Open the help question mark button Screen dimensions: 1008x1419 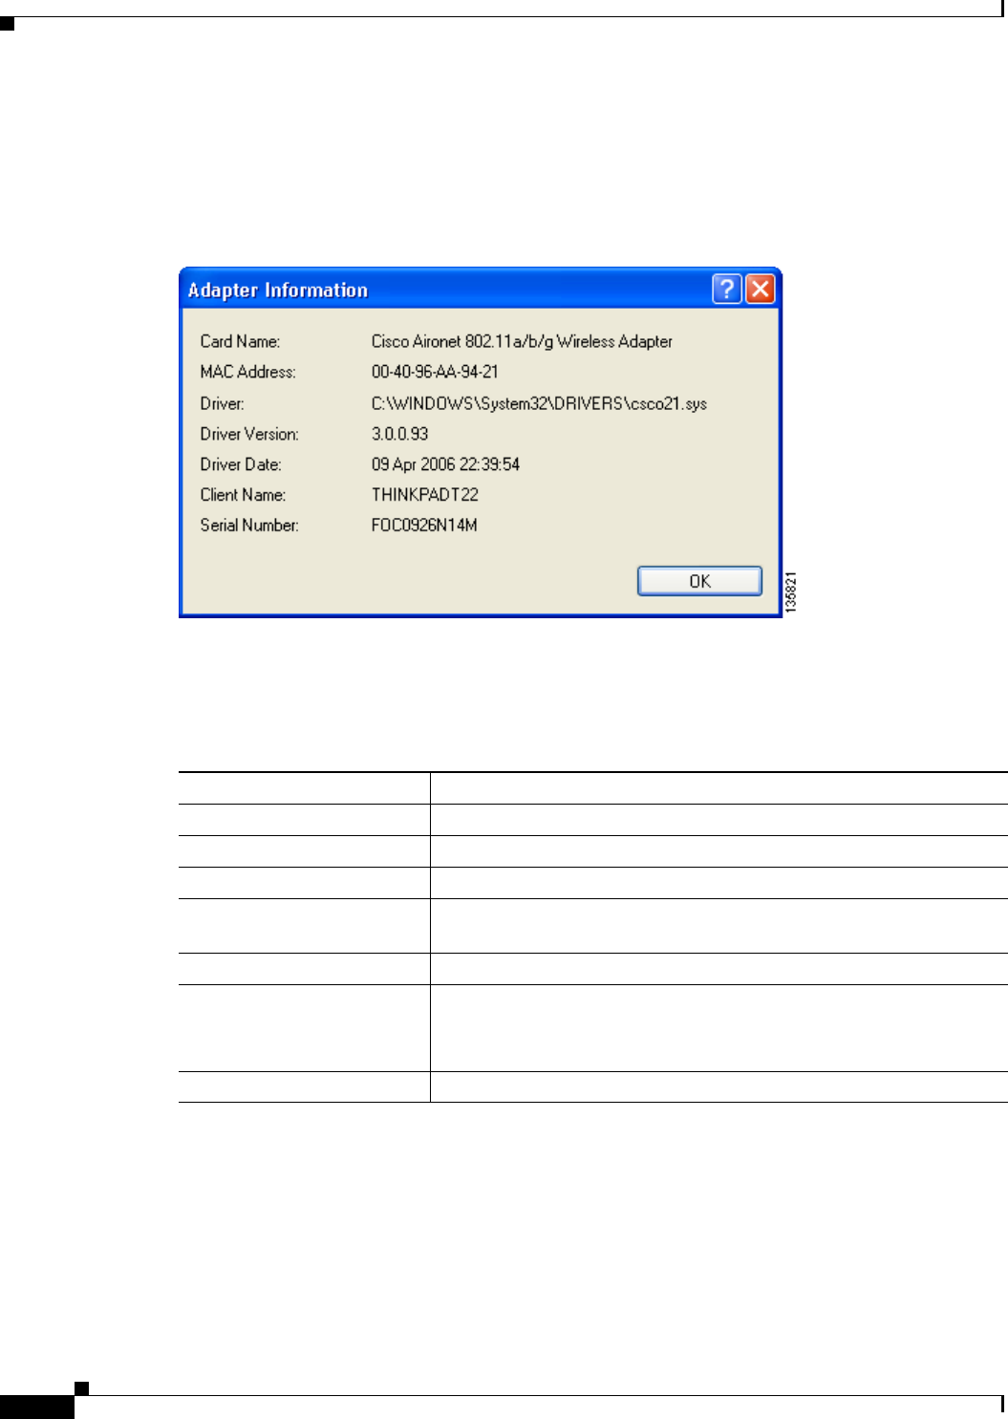click(727, 289)
